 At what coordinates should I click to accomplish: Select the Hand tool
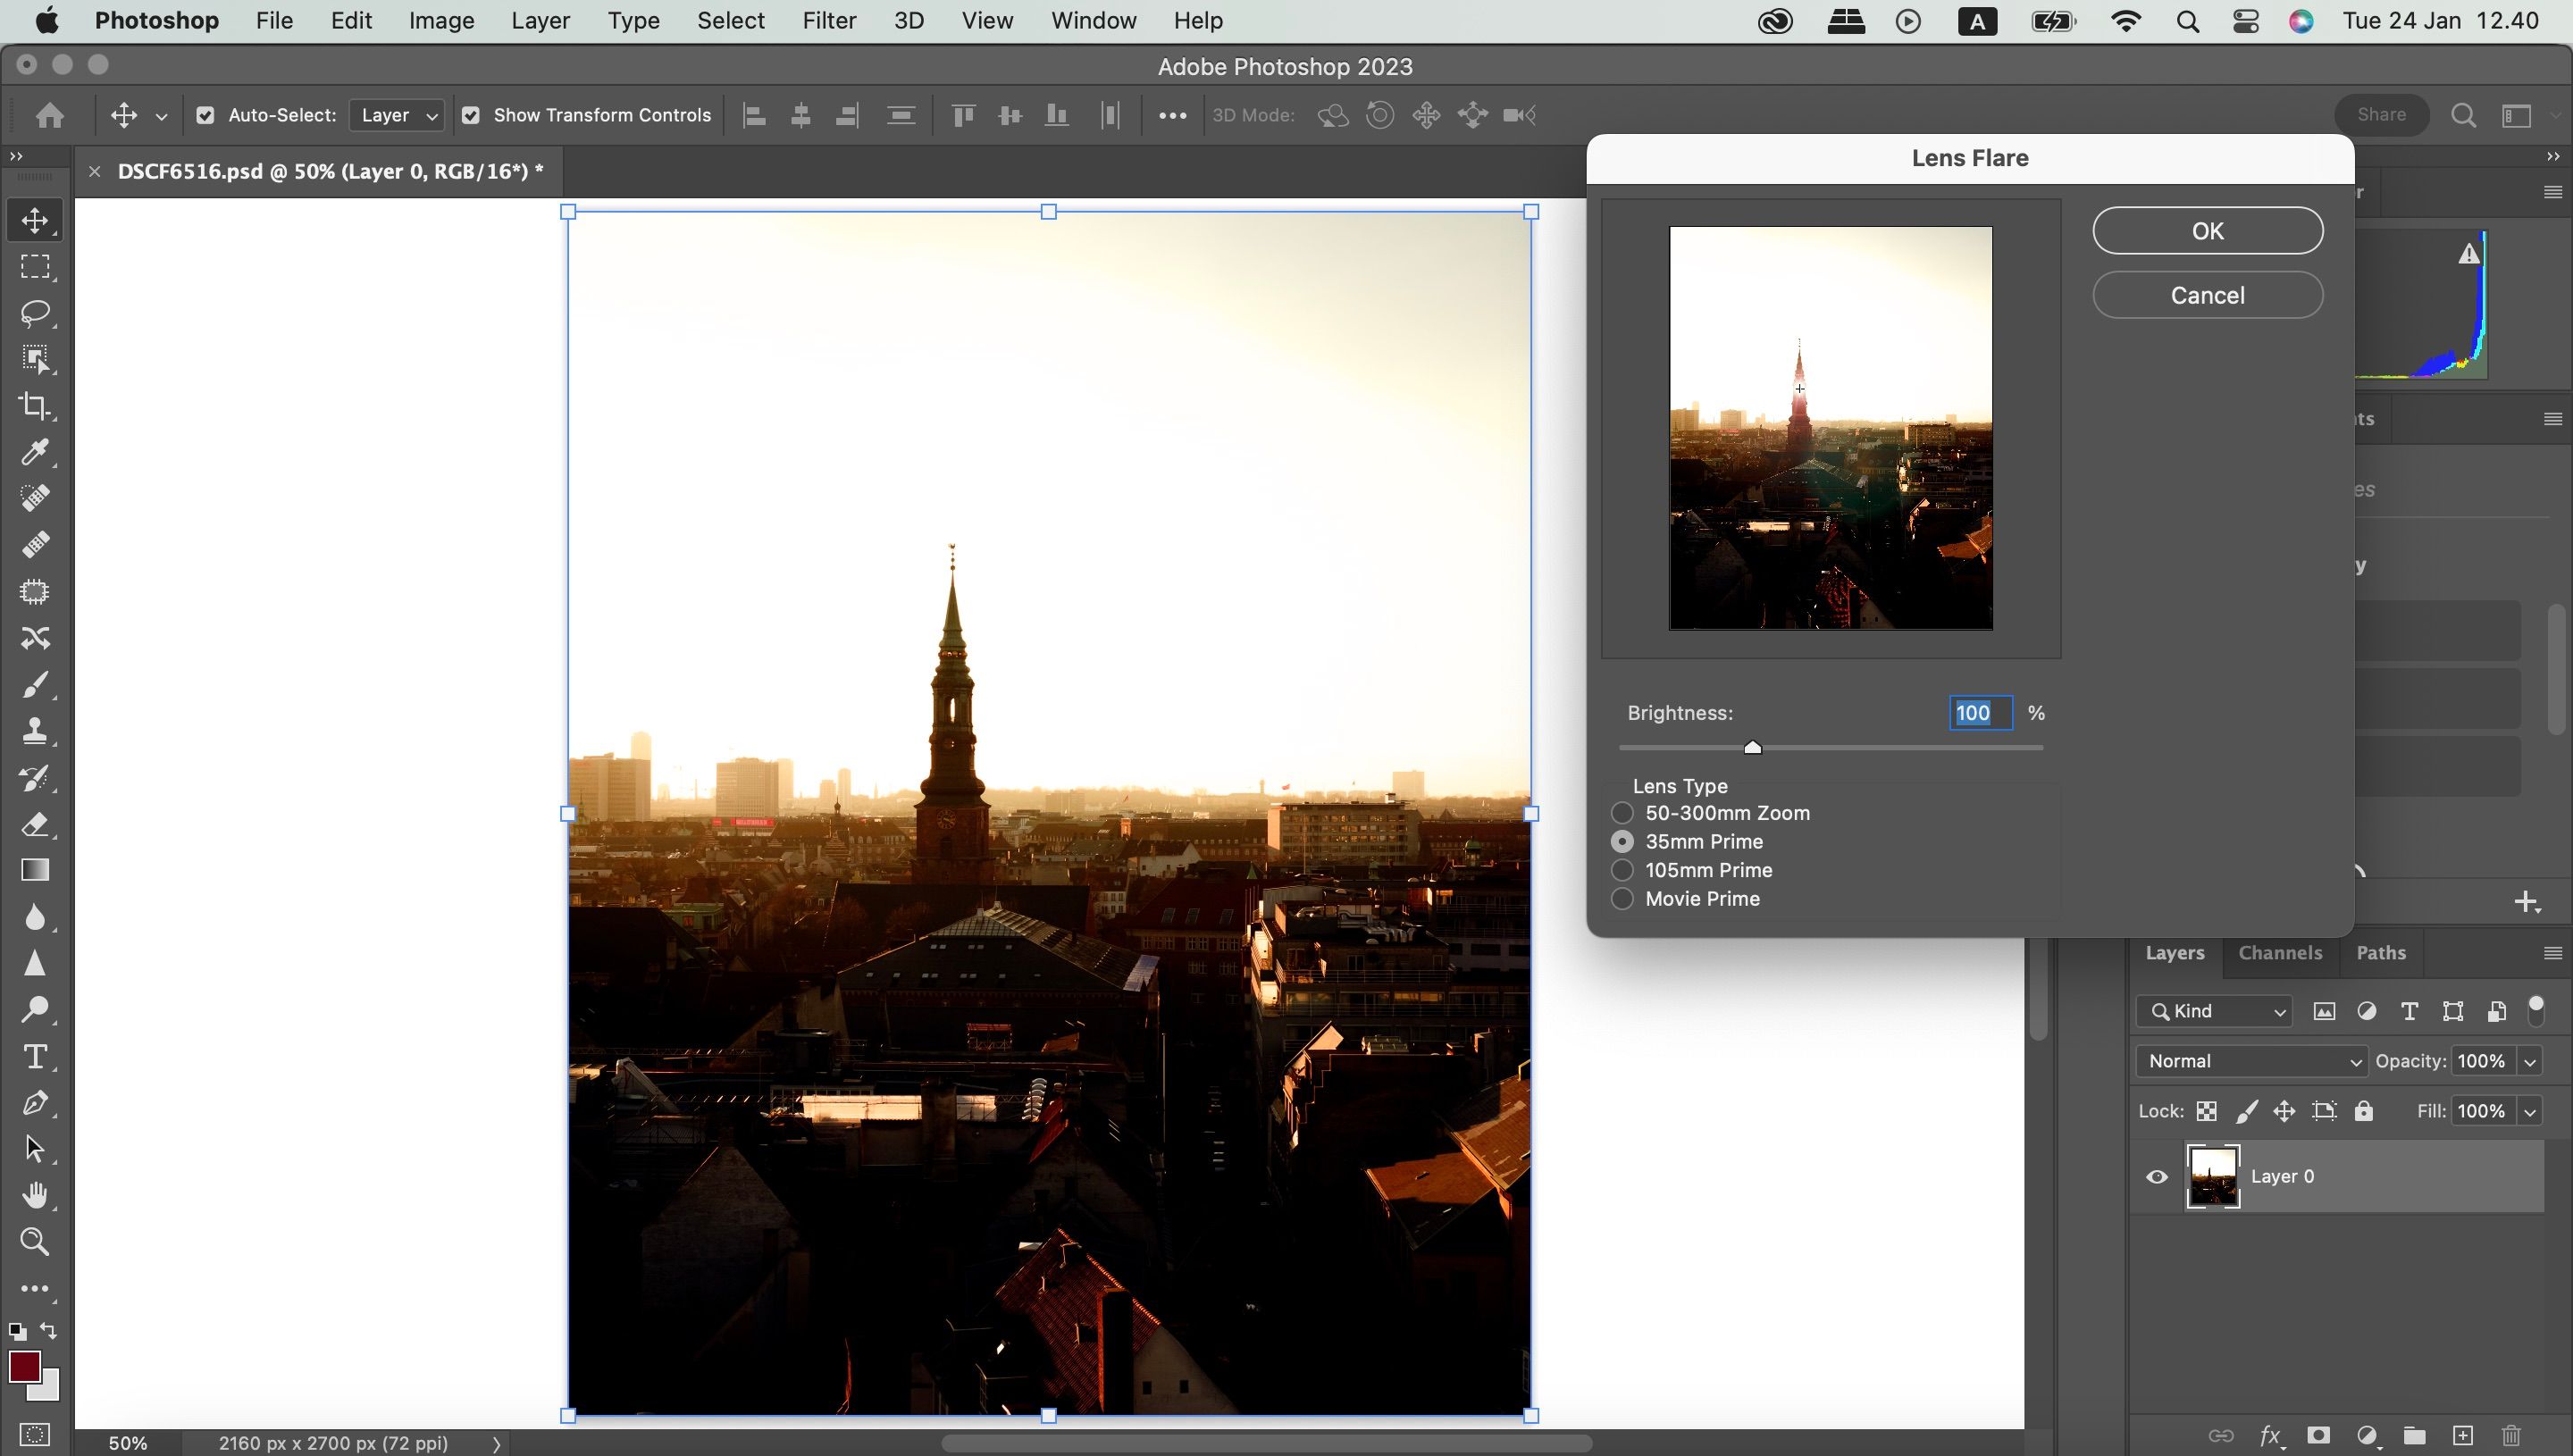pyautogui.click(x=35, y=1195)
